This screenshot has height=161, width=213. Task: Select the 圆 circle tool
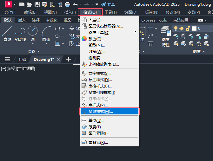tap(33, 33)
